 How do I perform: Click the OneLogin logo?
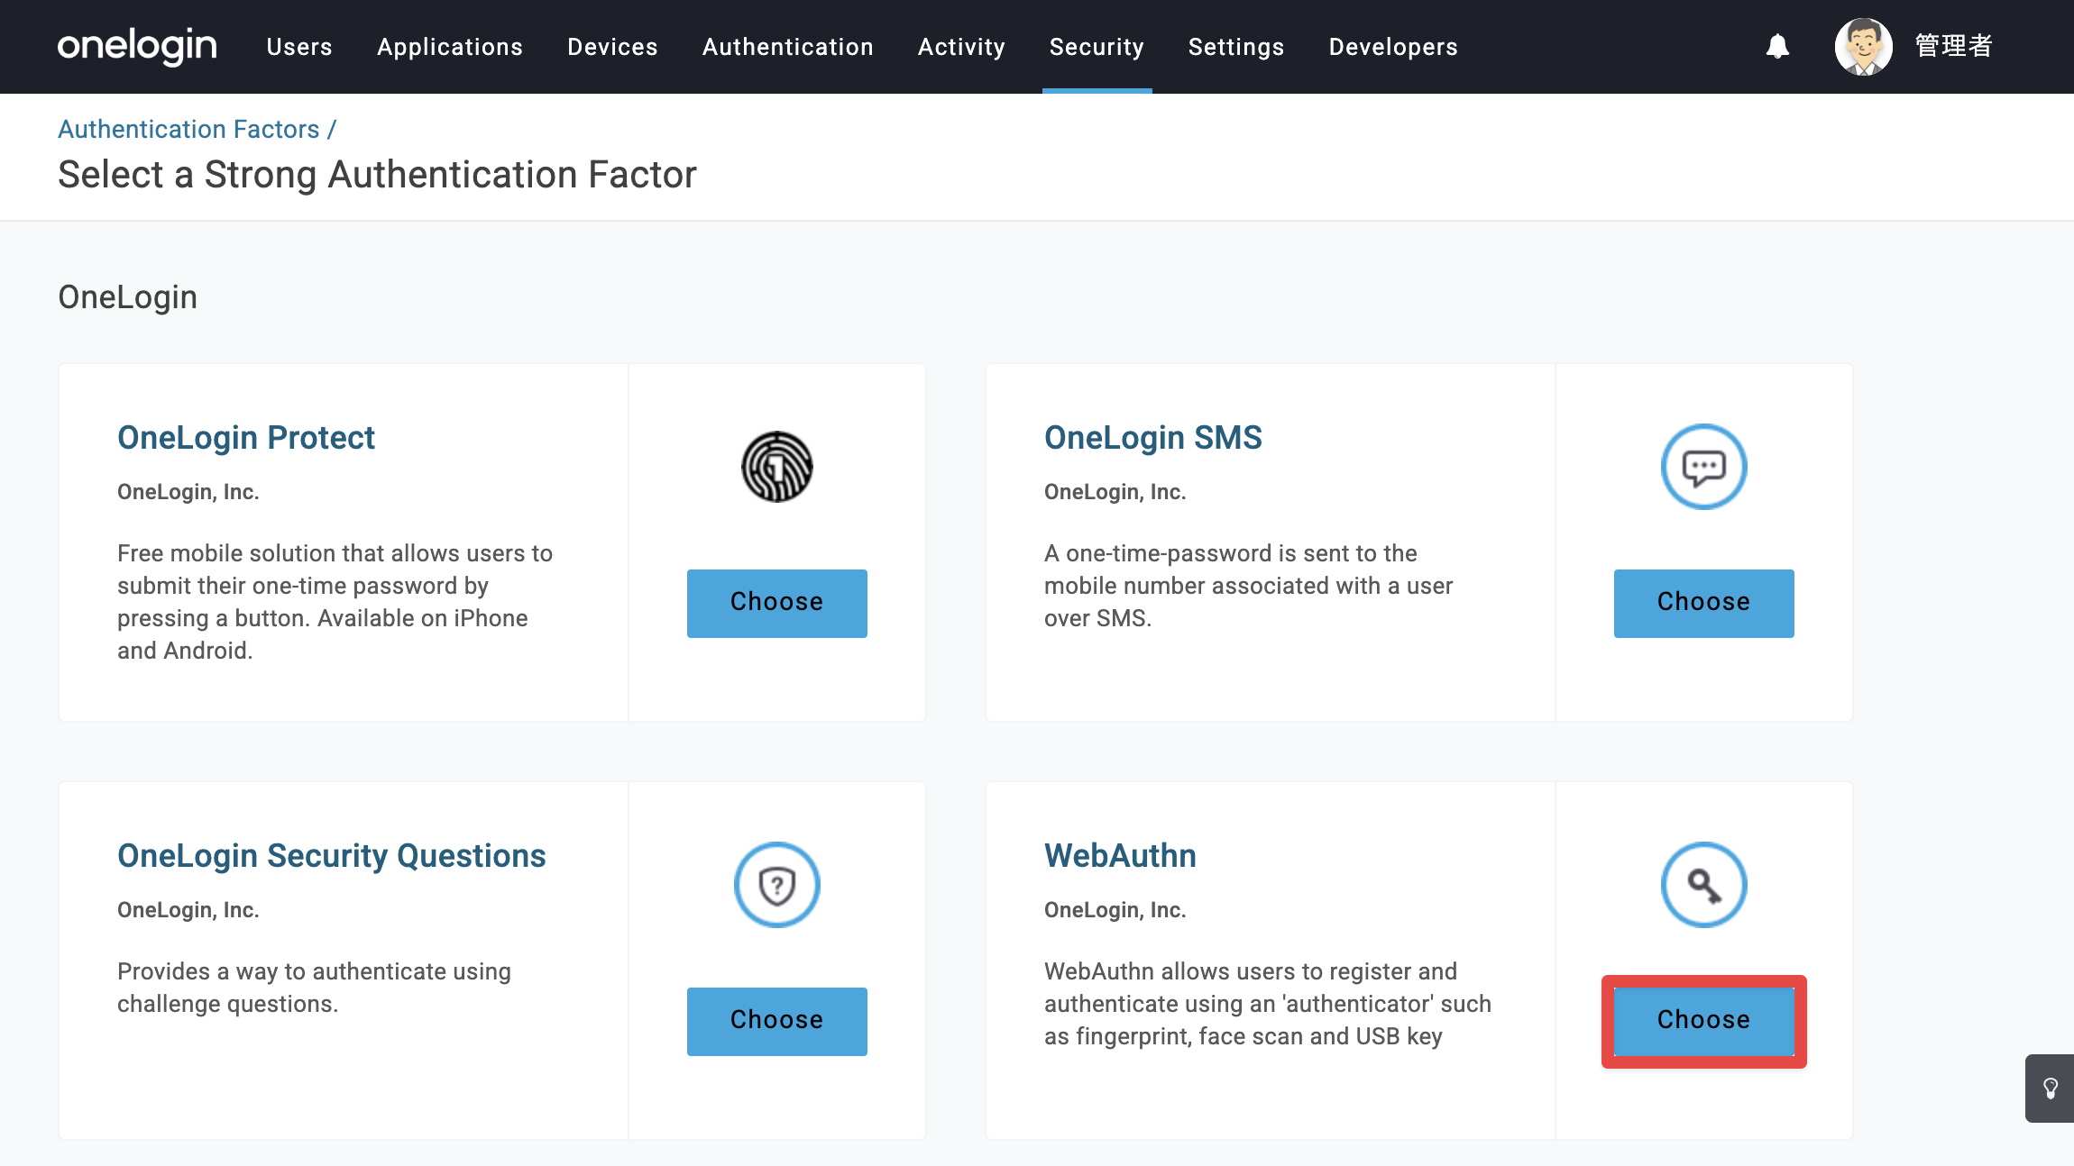click(137, 46)
